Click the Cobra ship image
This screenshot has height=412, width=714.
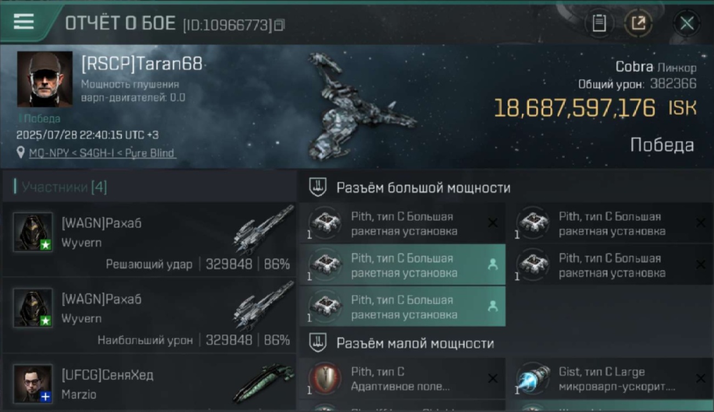point(360,107)
